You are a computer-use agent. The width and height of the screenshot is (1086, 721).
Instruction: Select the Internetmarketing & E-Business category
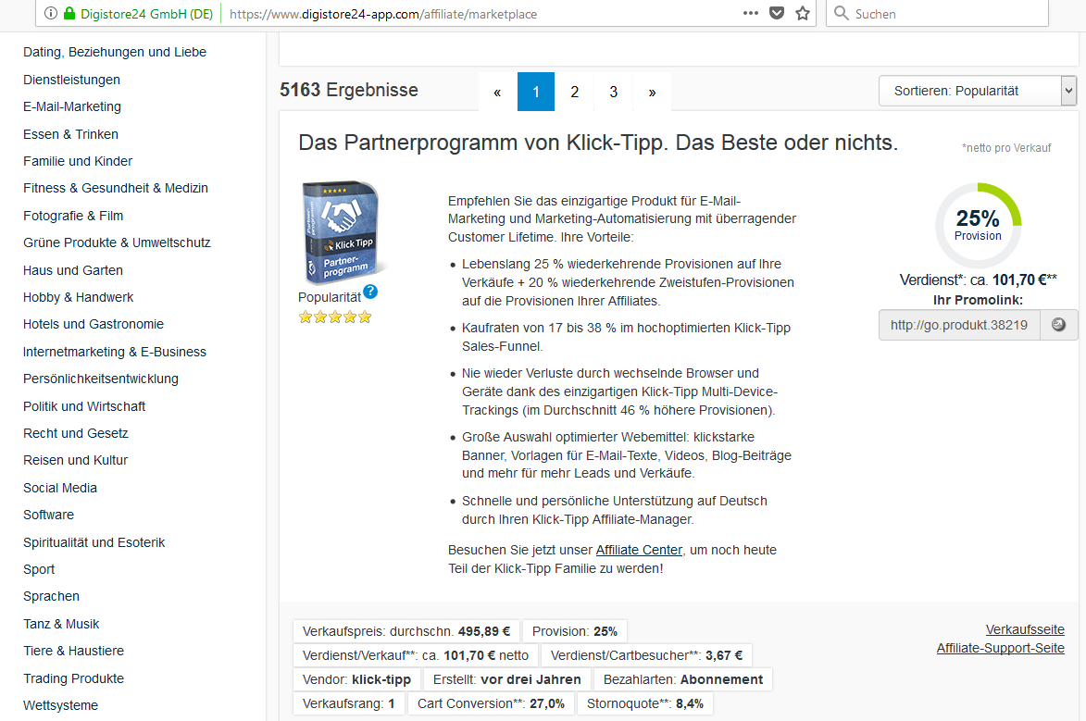(115, 352)
